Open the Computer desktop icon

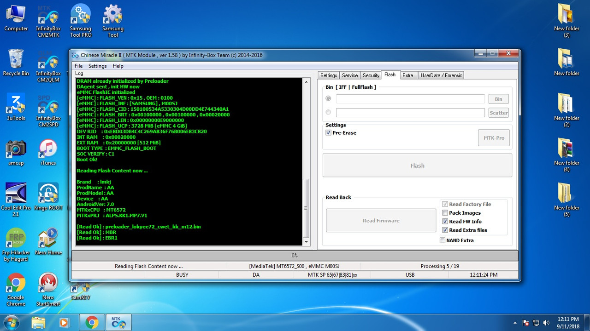[16, 18]
